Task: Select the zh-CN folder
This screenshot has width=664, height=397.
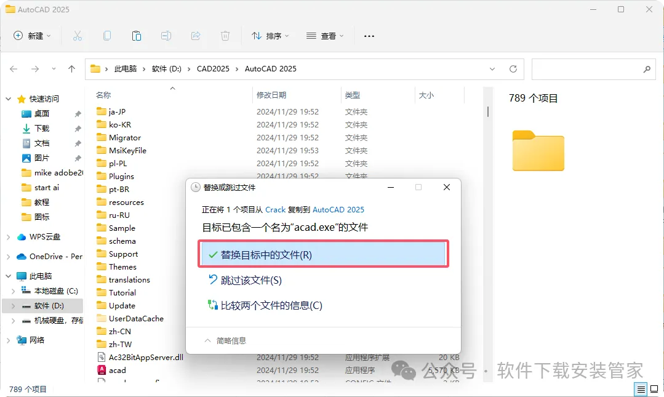Action: [120, 331]
